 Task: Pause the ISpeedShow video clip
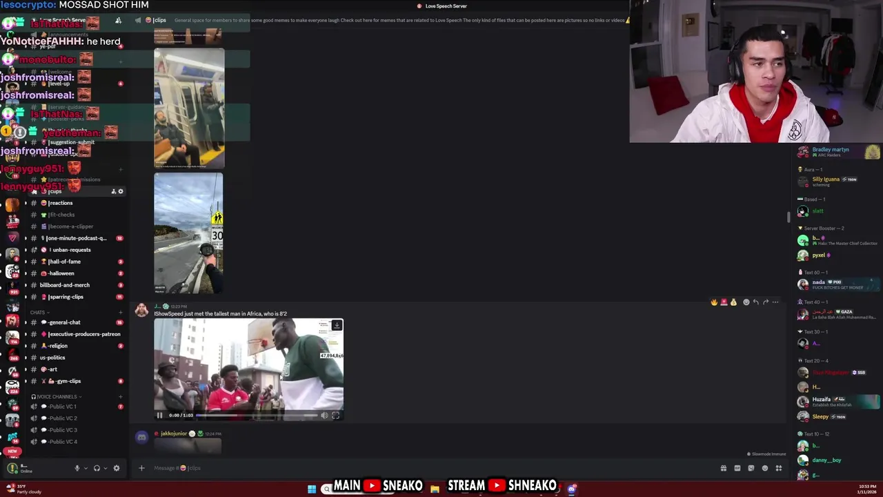[x=159, y=415]
